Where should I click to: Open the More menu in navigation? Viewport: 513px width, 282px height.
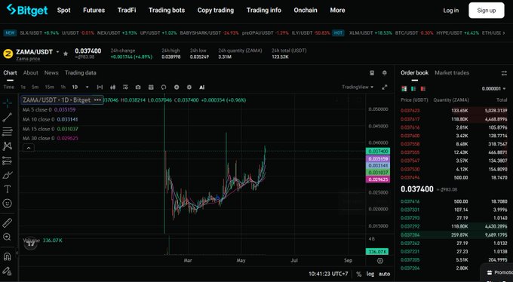click(x=337, y=10)
